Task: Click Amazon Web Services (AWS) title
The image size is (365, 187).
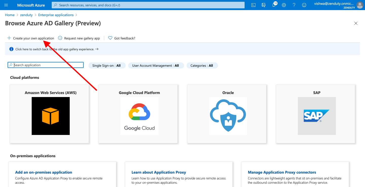Action: click(x=51, y=93)
